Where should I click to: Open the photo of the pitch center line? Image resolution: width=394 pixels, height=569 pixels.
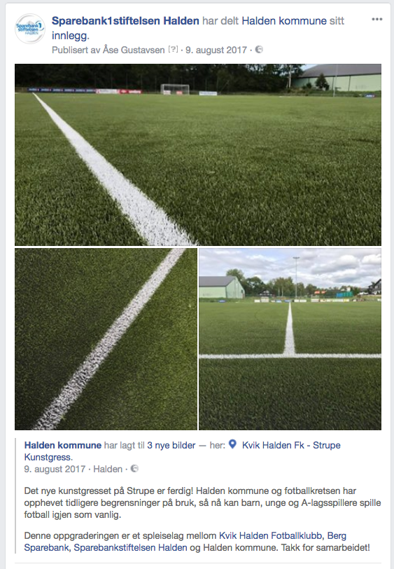coord(290,339)
